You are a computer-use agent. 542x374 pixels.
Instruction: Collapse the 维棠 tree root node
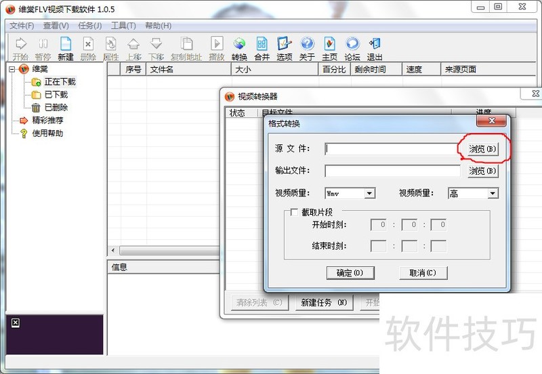click(12, 69)
